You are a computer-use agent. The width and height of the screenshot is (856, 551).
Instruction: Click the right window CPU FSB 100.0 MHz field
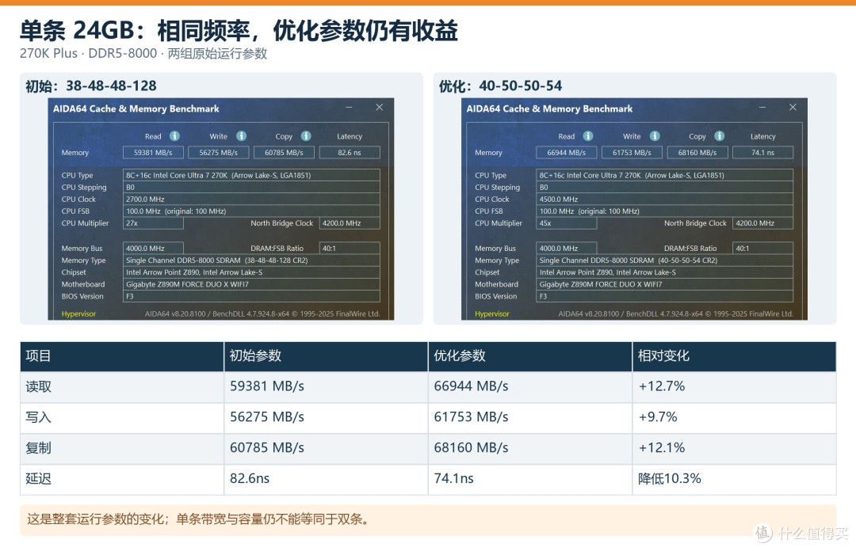point(664,211)
